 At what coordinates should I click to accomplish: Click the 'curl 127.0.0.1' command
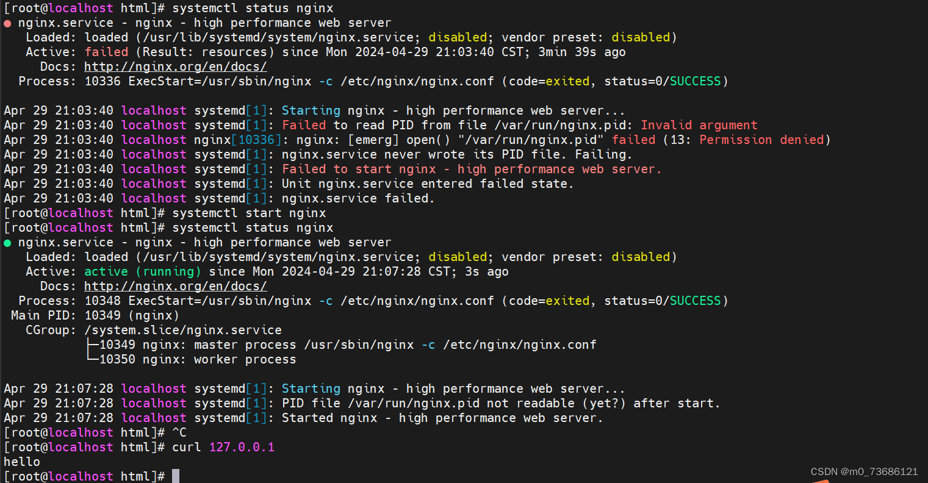point(225,447)
